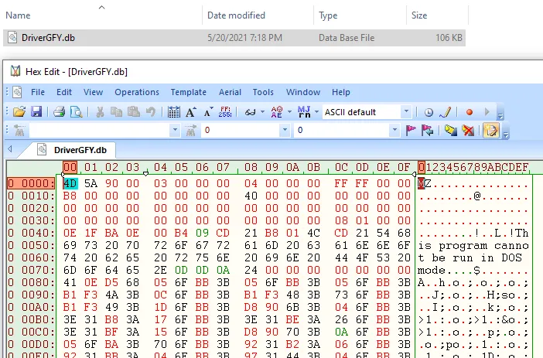
Task: Sort the file list by Size column
Action: coord(419,15)
